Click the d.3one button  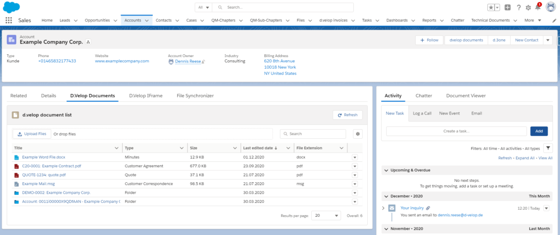pos(499,40)
